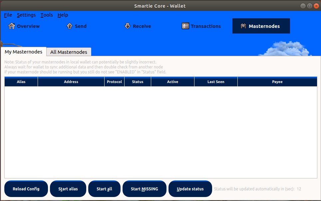Go to the Send label
Screen dimensions: 321x201
point(81,26)
